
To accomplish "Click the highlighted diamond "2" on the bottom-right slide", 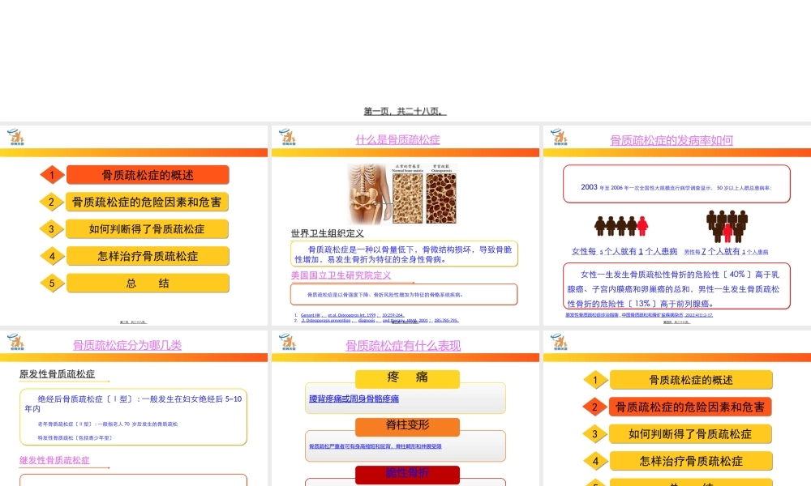I will [594, 407].
